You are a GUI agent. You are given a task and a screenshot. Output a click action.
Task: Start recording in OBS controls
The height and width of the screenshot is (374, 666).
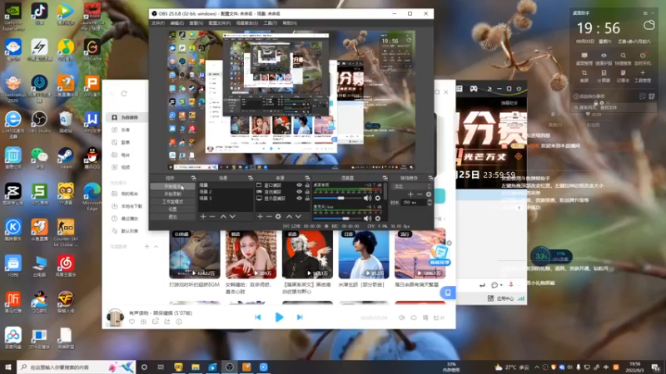point(172,194)
